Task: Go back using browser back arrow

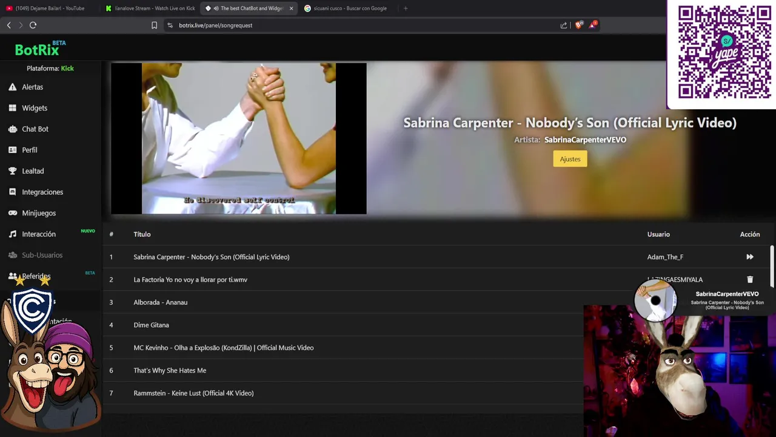Action: 8,25
